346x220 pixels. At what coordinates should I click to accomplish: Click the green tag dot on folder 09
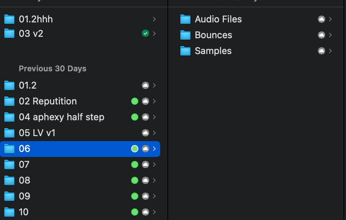tap(135, 196)
